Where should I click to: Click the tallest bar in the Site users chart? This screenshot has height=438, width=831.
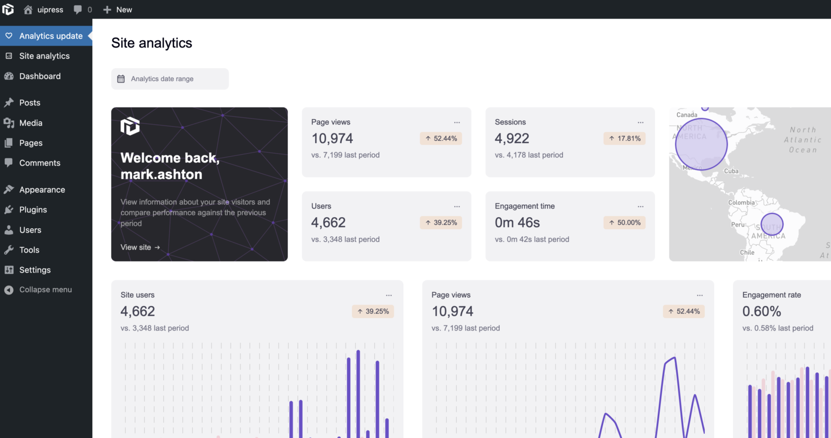[358, 394]
